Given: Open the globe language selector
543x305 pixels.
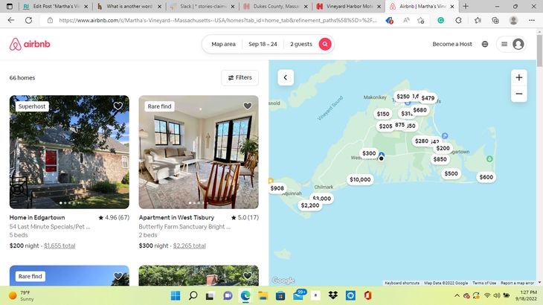Looking at the screenshot, I should click(x=485, y=44).
